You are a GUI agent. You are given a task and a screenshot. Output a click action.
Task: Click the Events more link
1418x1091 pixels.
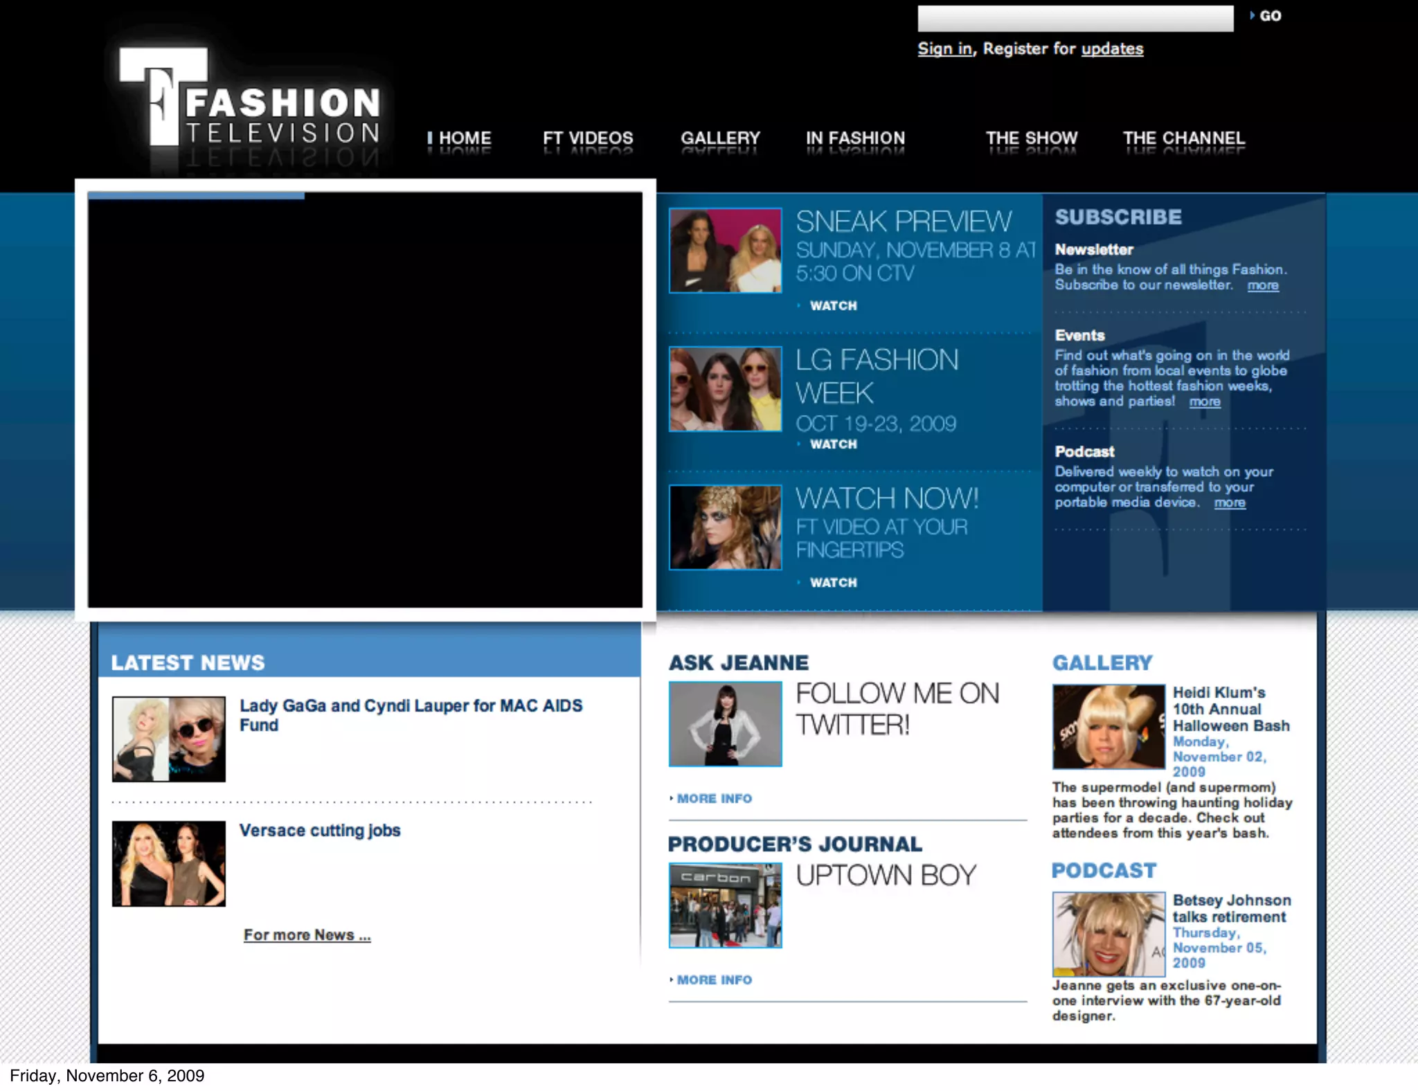(1205, 402)
